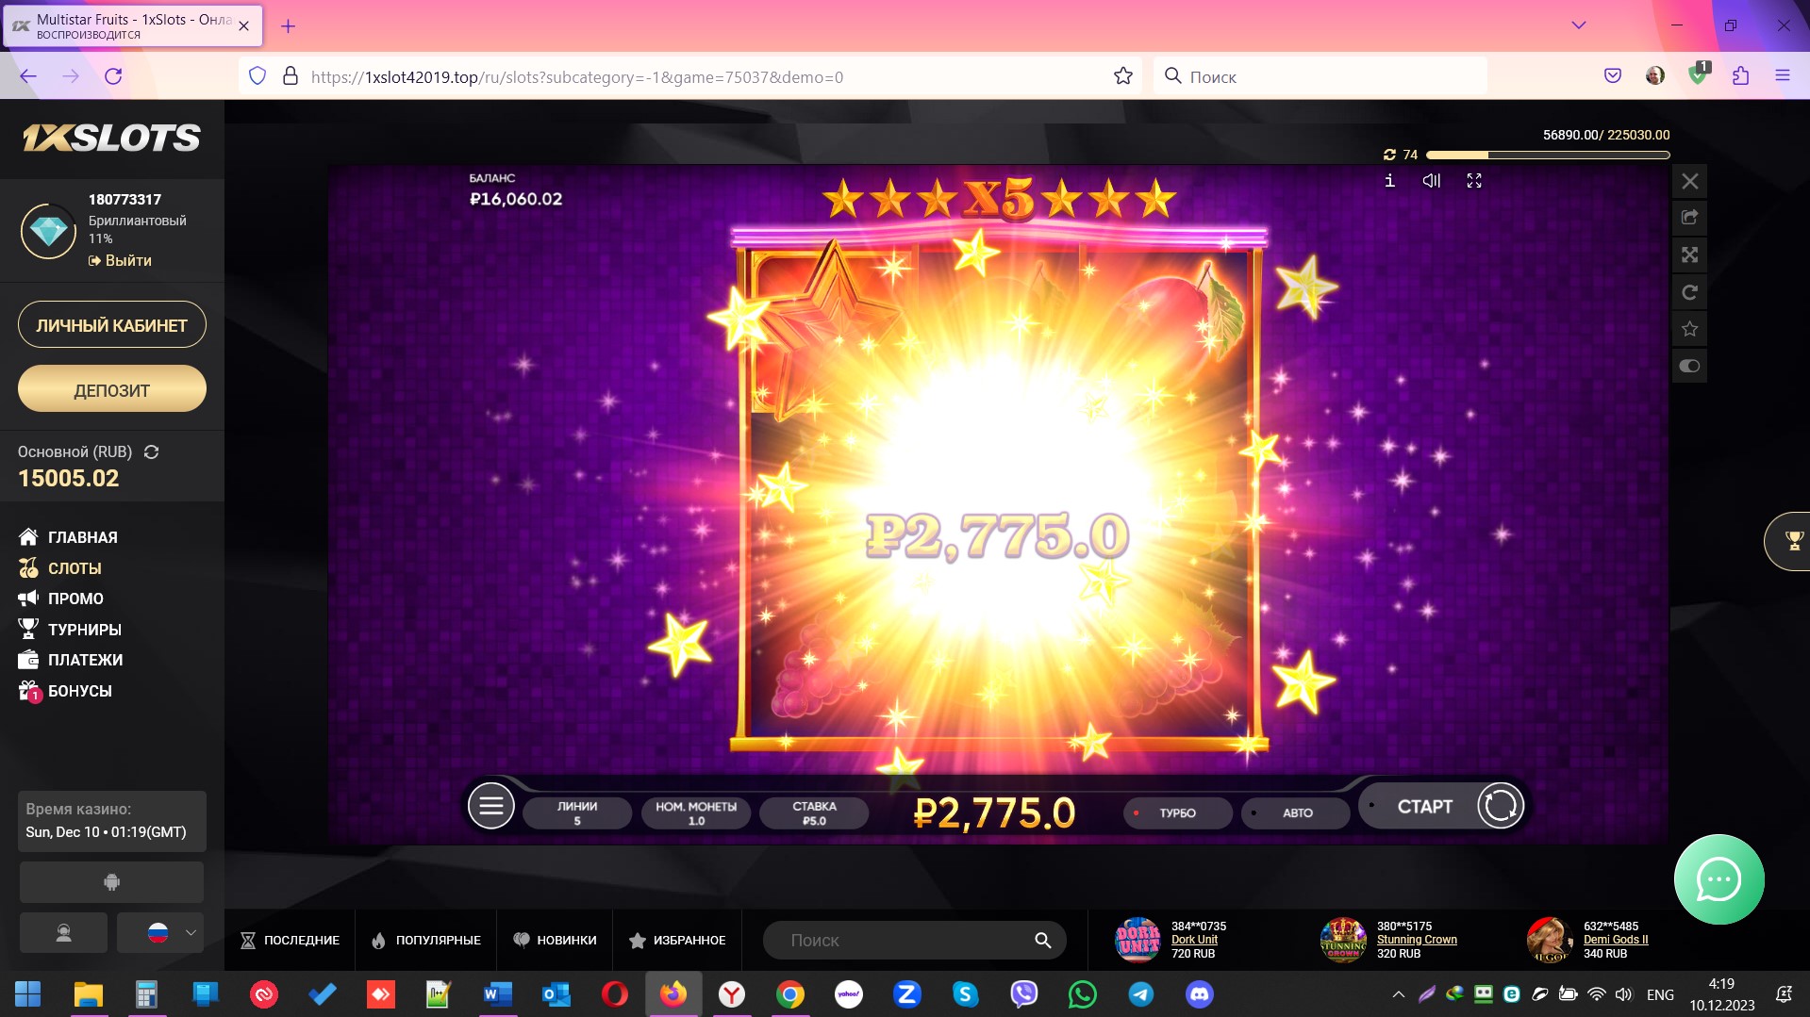The width and height of the screenshot is (1810, 1017).
Task: Add game to favorites star
Action: [1689, 329]
